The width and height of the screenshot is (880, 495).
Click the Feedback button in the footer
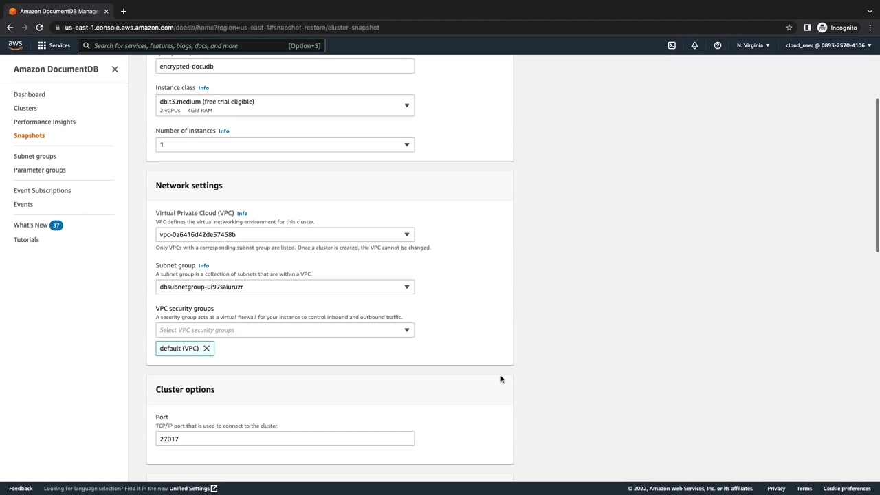coord(21,489)
